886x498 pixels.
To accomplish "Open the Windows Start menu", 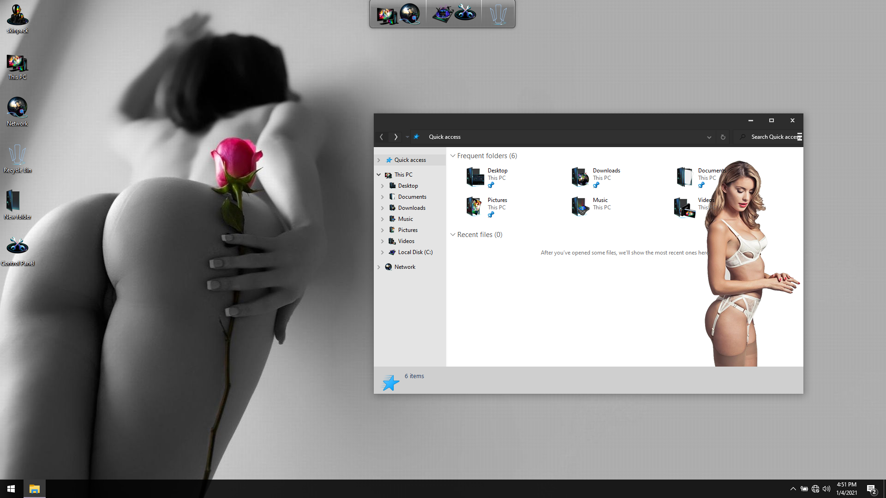I will (11, 489).
